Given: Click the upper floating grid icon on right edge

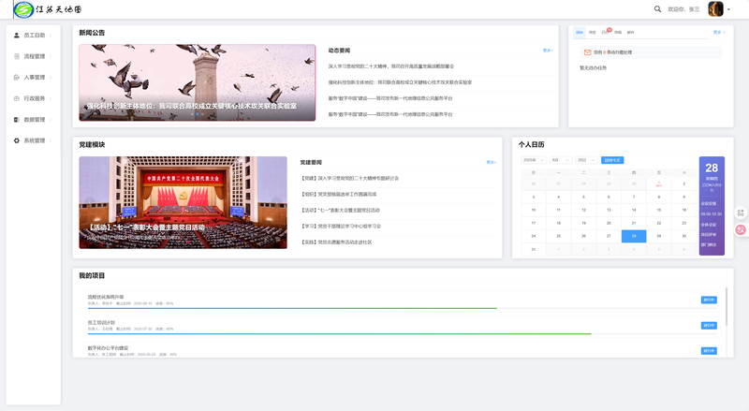Looking at the screenshot, I should pos(741,213).
